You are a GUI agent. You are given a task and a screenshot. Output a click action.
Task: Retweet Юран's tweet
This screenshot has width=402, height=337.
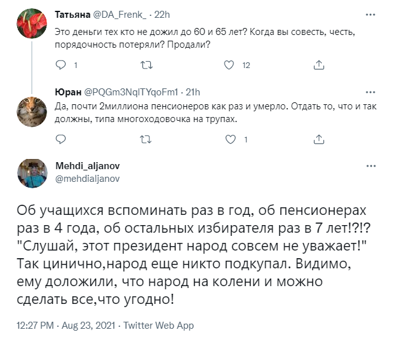click(146, 139)
